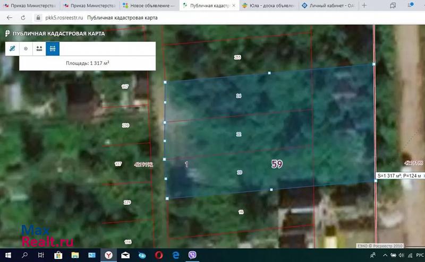Viewport: 425px width, 262px height.
Task: Close the Публичная кадастровая карта tab
Action: pyautogui.click(x=234, y=5)
